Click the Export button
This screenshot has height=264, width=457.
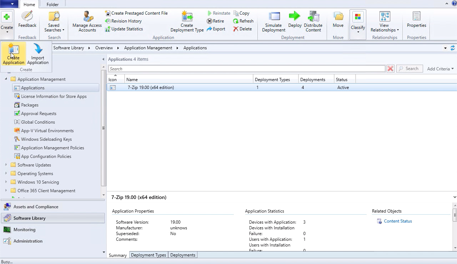click(x=216, y=29)
